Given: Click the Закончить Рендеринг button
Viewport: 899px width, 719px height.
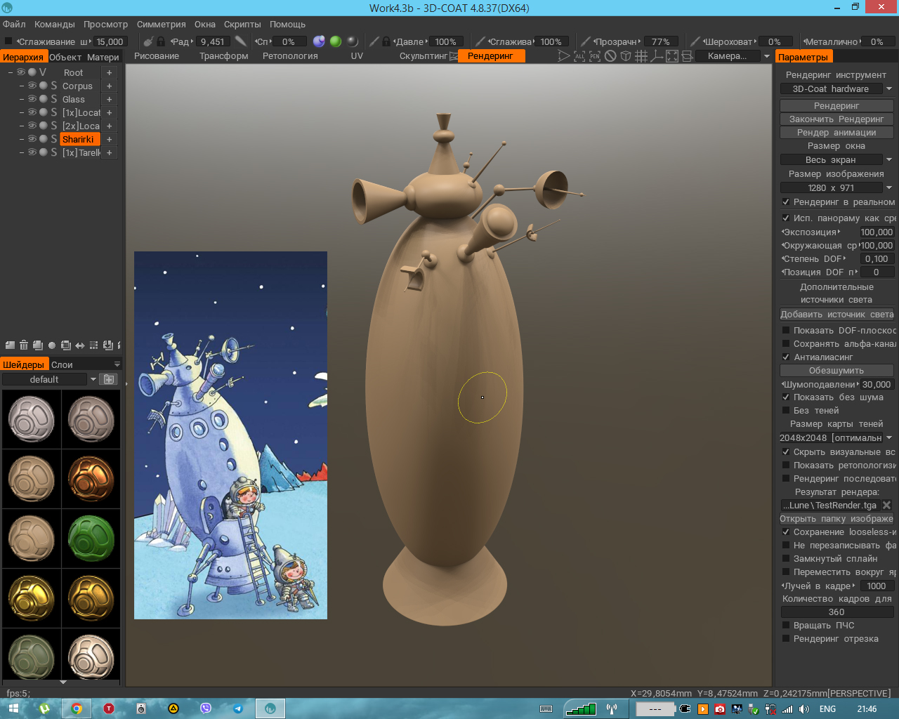Looking at the screenshot, I should coord(836,119).
